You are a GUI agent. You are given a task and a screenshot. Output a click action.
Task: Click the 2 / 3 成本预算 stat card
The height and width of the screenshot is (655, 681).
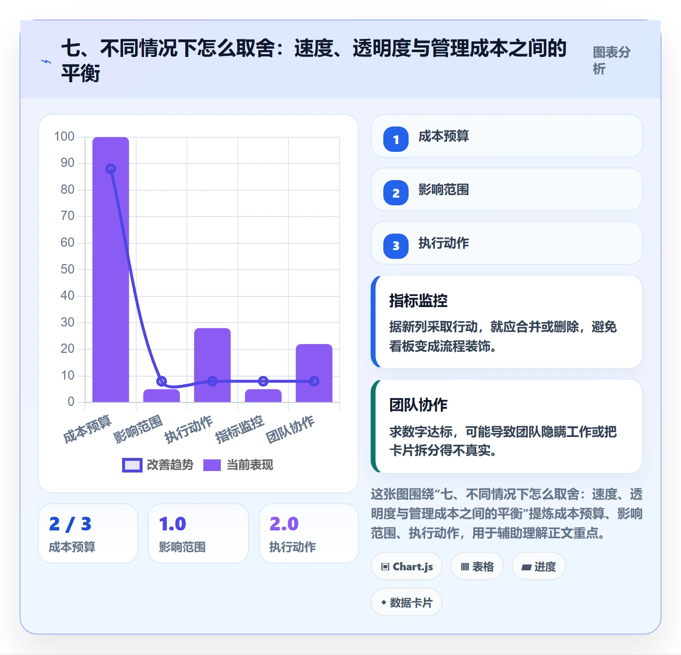[x=88, y=533]
